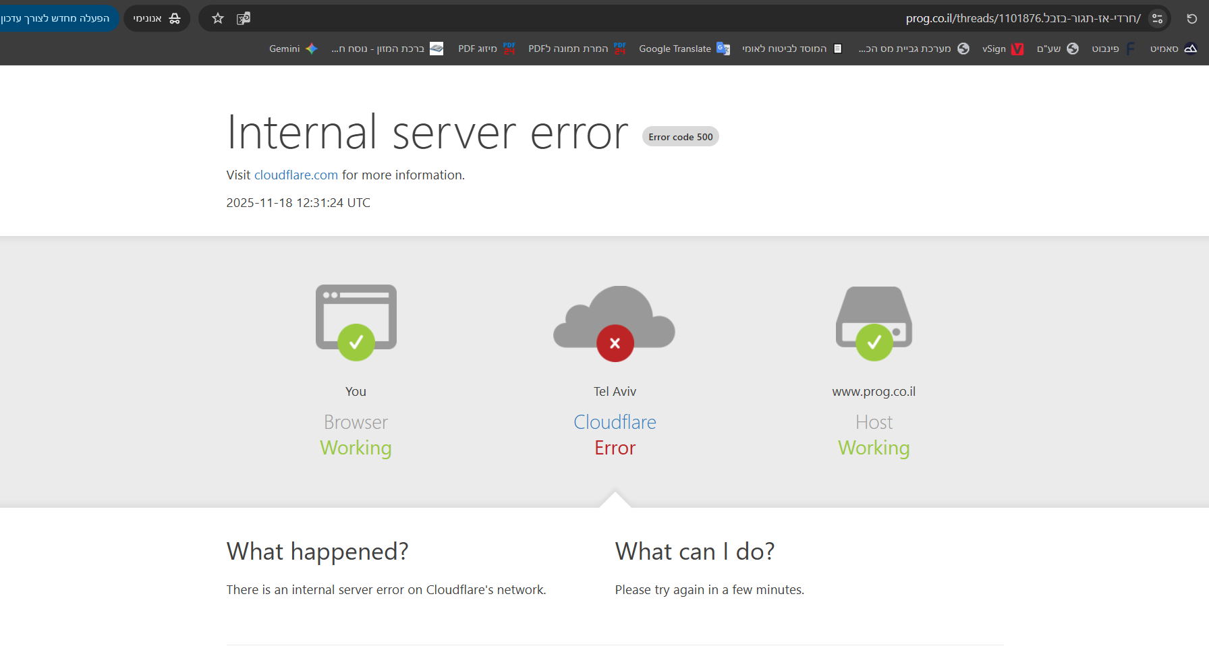The width and height of the screenshot is (1209, 646).
Task: Click the "Browser" label
Action: click(356, 422)
